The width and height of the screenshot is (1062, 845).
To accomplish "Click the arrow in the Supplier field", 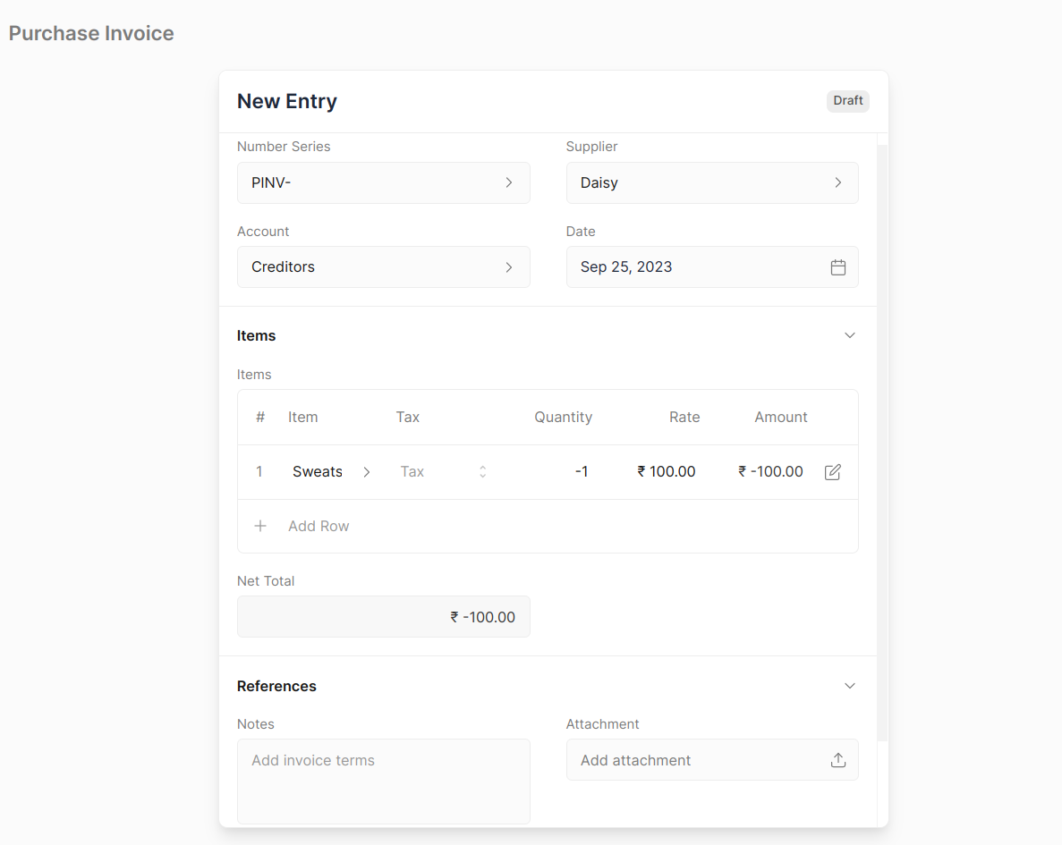I will (837, 182).
